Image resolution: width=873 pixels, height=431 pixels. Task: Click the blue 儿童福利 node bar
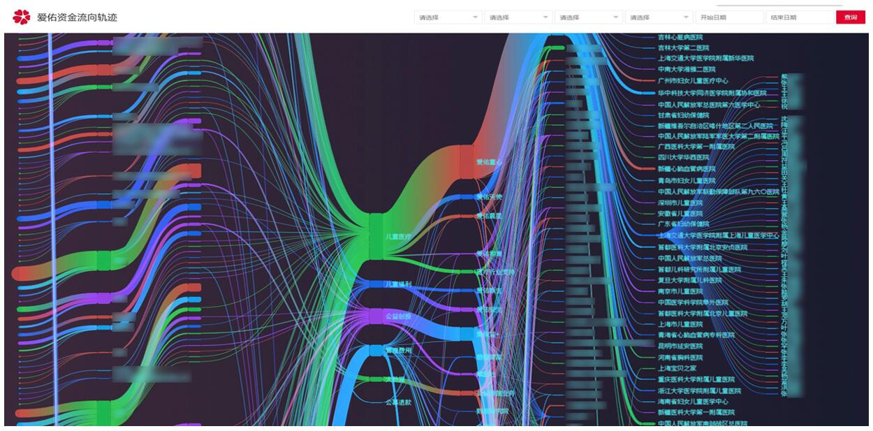click(376, 284)
